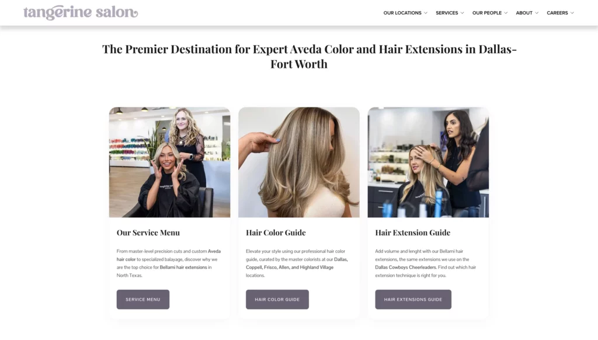This screenshot has width=598, height=340.
Task: Expand the Services chevron arrow
Action: [463, 13]
